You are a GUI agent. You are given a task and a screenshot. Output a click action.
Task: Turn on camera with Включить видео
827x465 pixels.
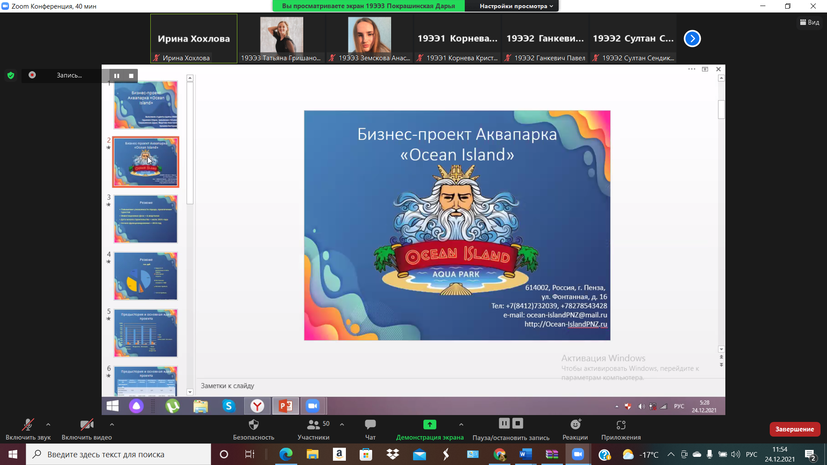coord(87,430)
